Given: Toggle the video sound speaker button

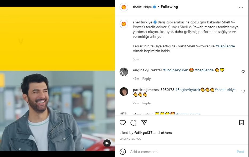Looking at the screenshot, I should 107,143.
